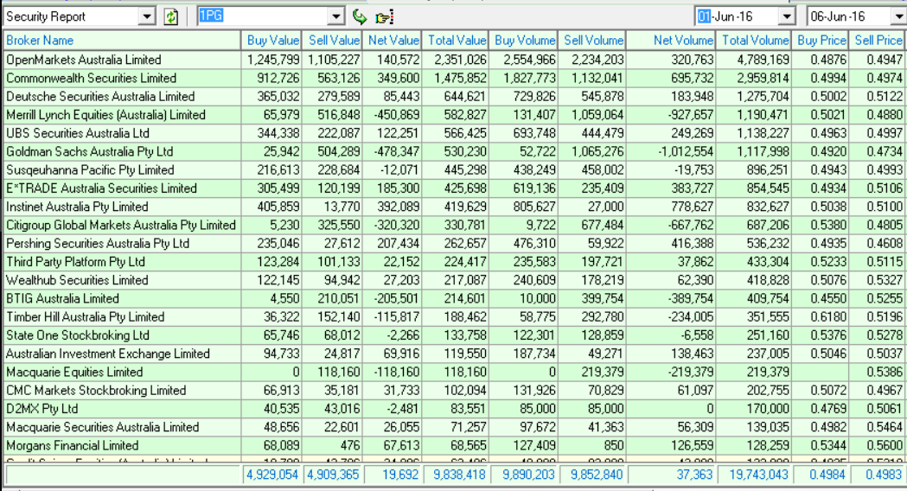Sort by Buy Volume column header
The image size is (907, 491).
point(523,41)
